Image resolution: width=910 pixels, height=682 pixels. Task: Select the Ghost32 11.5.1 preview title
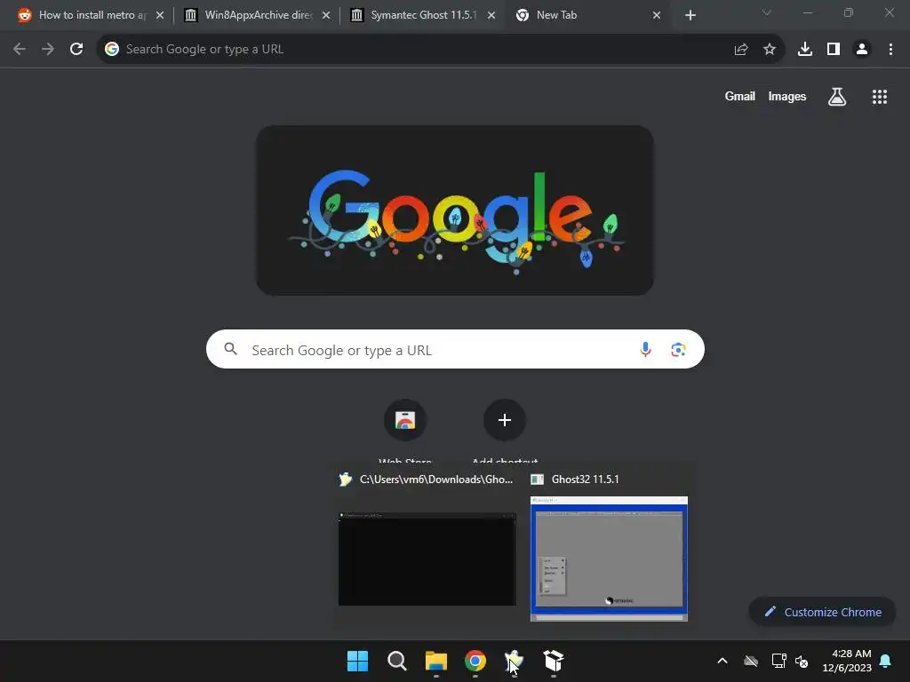(x=585, y=480)
